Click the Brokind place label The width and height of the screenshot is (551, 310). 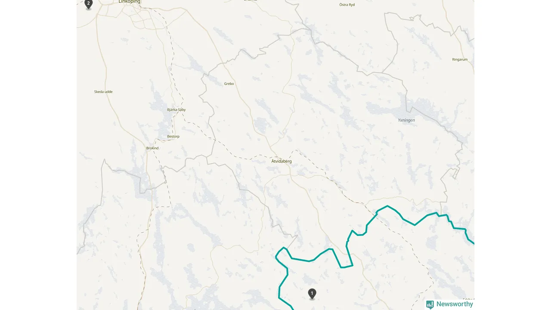(152, 148)
